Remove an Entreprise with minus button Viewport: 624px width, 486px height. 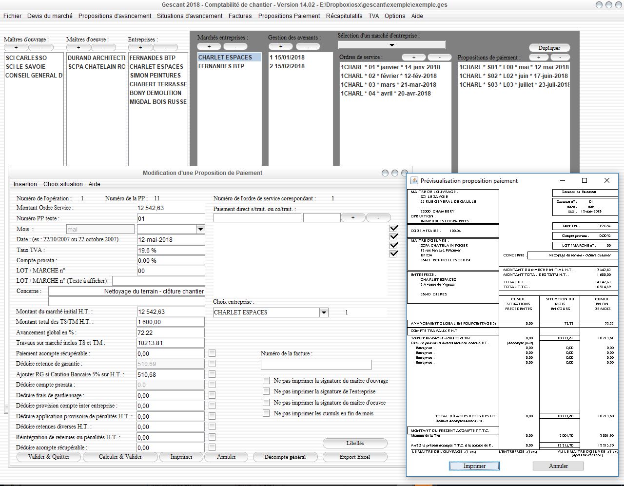click(x=165, y=48)
